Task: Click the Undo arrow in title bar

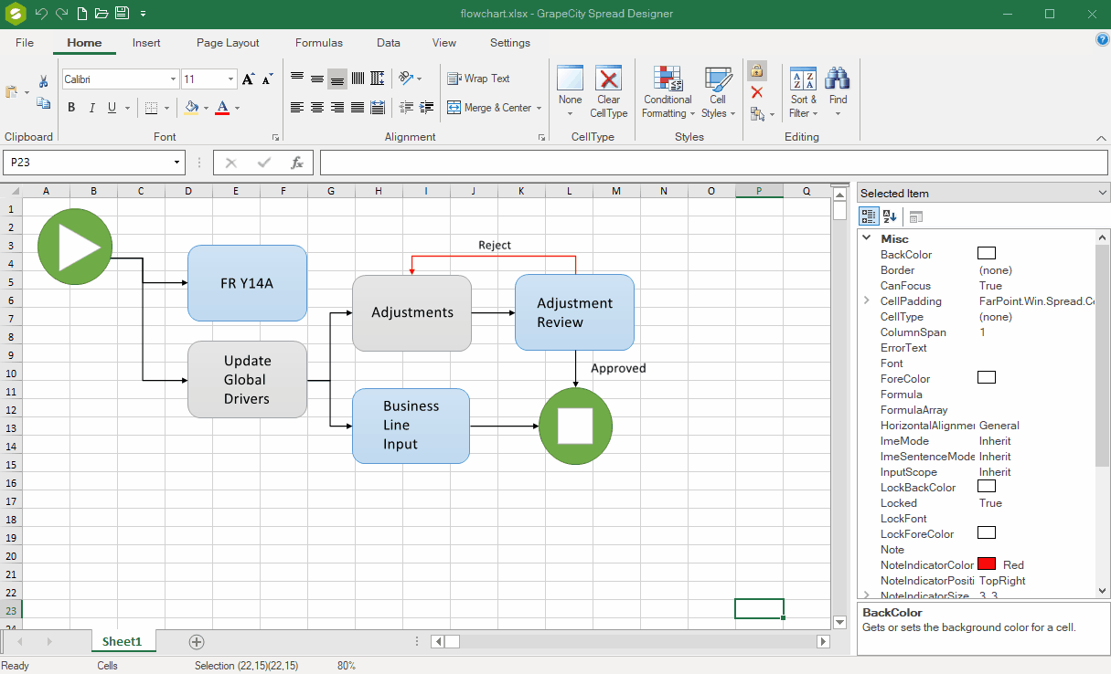Action: [x=40, y=14]
